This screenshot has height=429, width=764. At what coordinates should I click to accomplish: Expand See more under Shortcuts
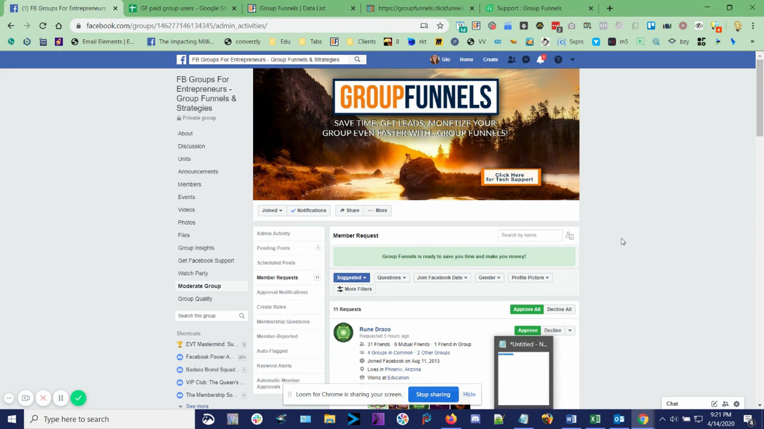tap(197, 406)
